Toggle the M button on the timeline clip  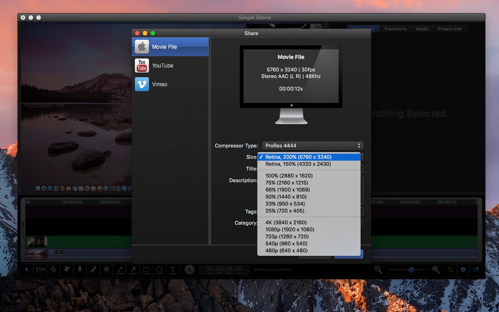coord(56,252)
